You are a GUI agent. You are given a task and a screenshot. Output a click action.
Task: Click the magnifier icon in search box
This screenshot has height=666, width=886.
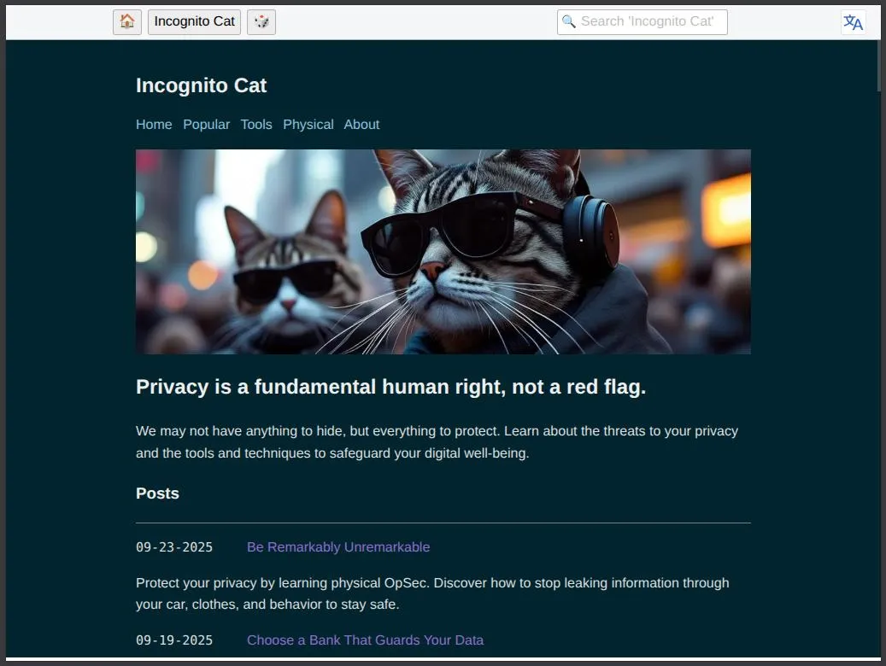(x=568, y=21)
